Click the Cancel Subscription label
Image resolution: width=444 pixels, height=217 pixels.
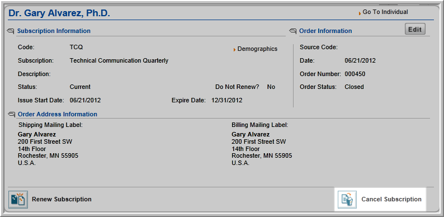[x=391, y=199]
